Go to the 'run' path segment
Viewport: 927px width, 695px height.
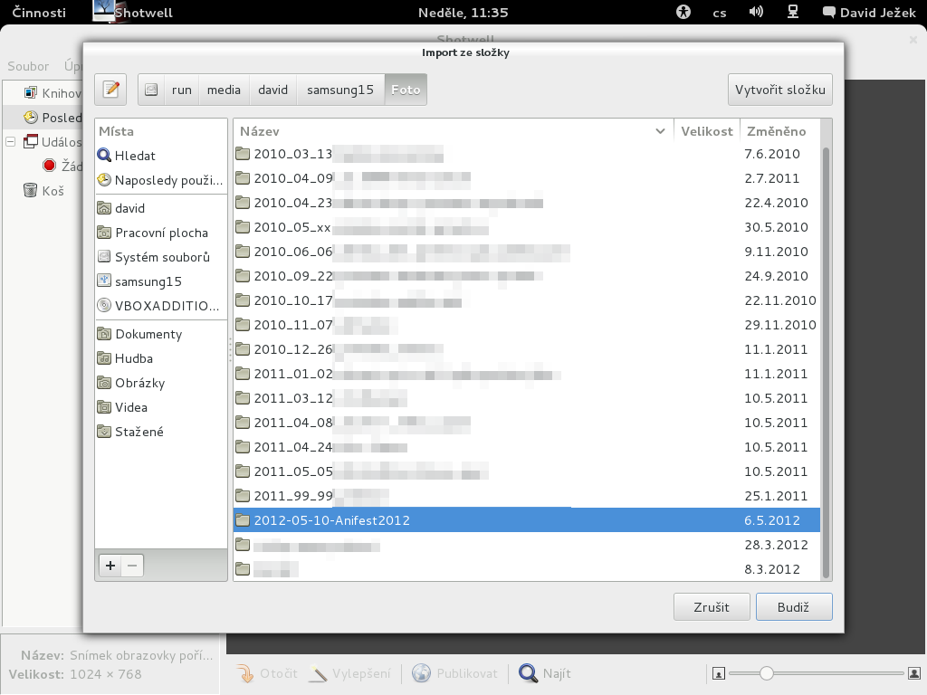click(181, 90)
